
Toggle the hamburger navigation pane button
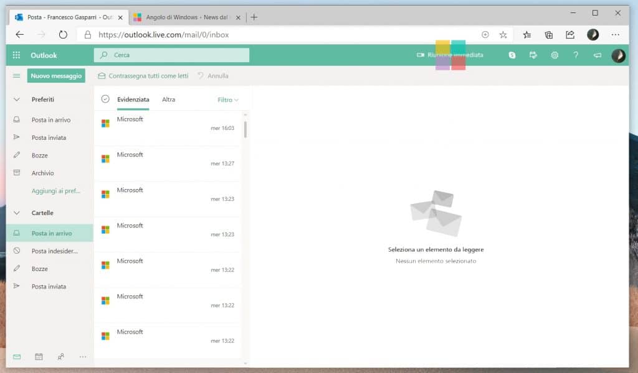click(17, 76)
